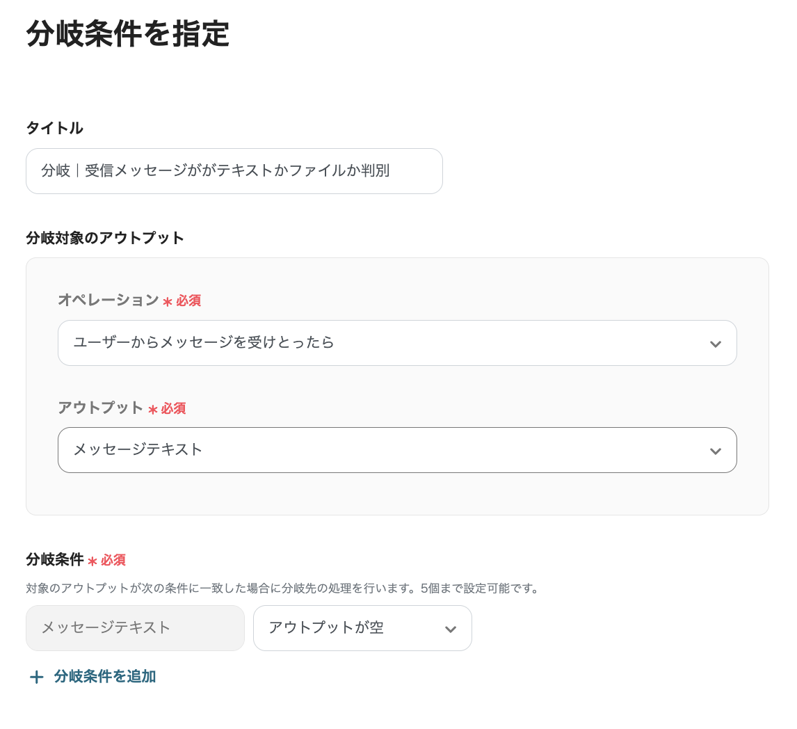Click the 分岐条件を指定 page heading
This screenshot has height=729, width=797.
coord(128,34)
